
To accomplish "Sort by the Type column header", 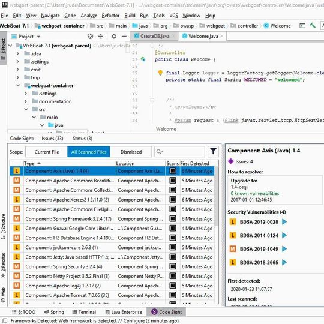I will pyautogui.click(x=70, y=163).
